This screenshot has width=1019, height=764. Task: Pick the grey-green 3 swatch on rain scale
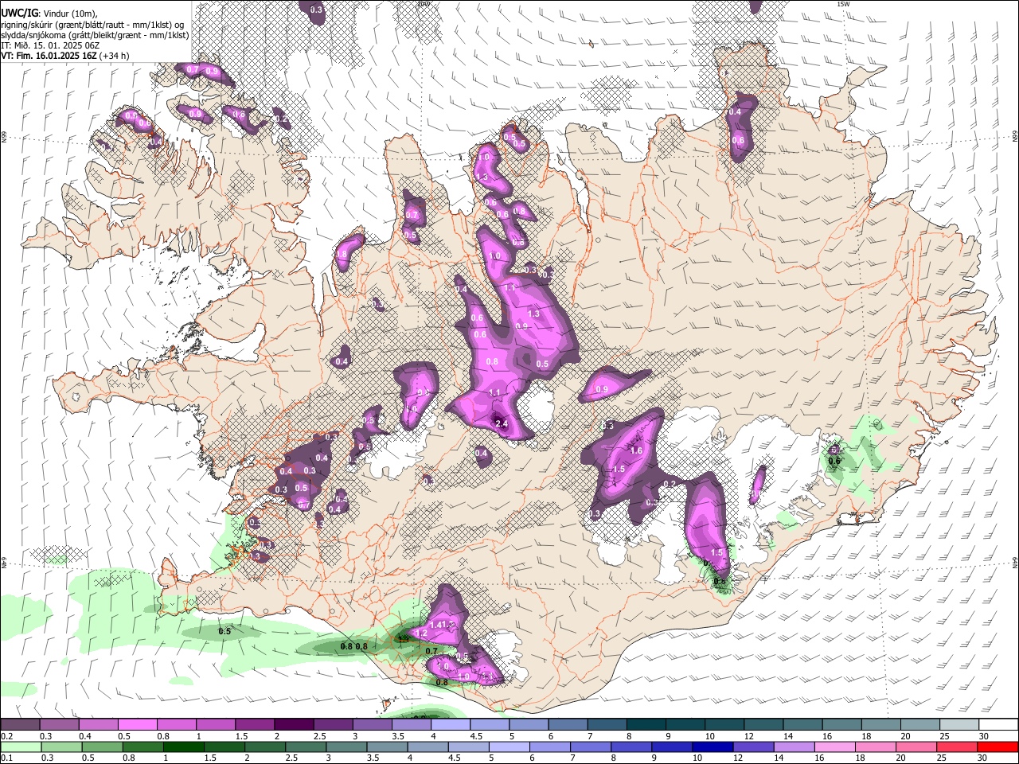coord(346,746)
